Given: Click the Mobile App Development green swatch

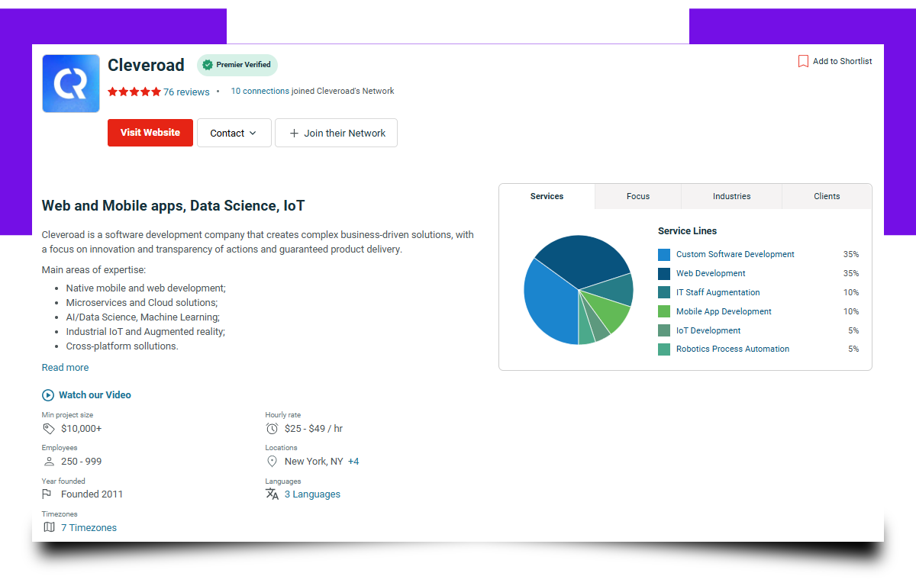Looking at the screenshot, I should pos(664,311).
